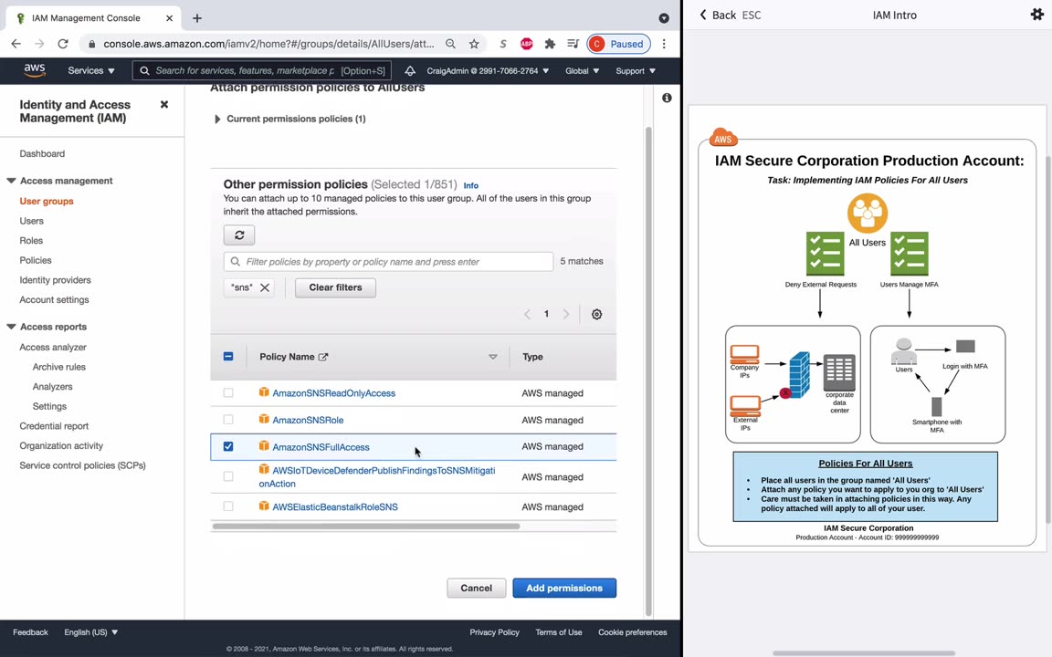The height and width of the screenshot is (657, 1052).
Task: Check the AmazonSNSRole checkbox
Action: tap(228, 420)
